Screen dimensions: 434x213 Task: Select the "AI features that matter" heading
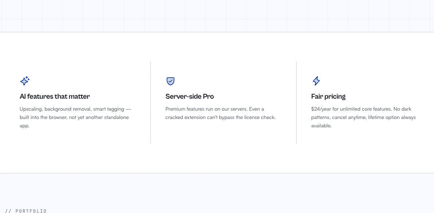point(55,97)
